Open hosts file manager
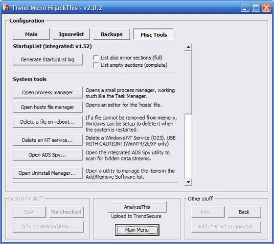This screenshot has width=274, height=244. coord(47,107)
